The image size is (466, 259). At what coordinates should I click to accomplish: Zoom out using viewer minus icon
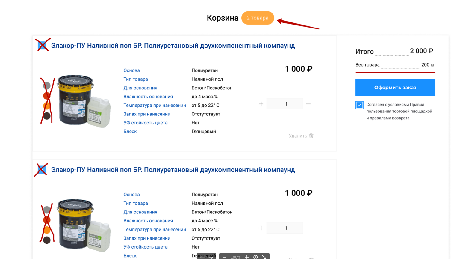click(x=225, y=257)
